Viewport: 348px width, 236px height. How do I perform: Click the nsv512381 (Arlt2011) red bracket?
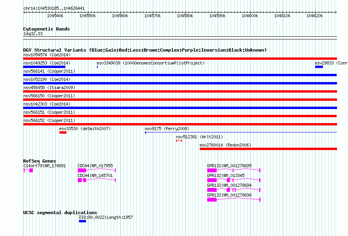[179, 141]
